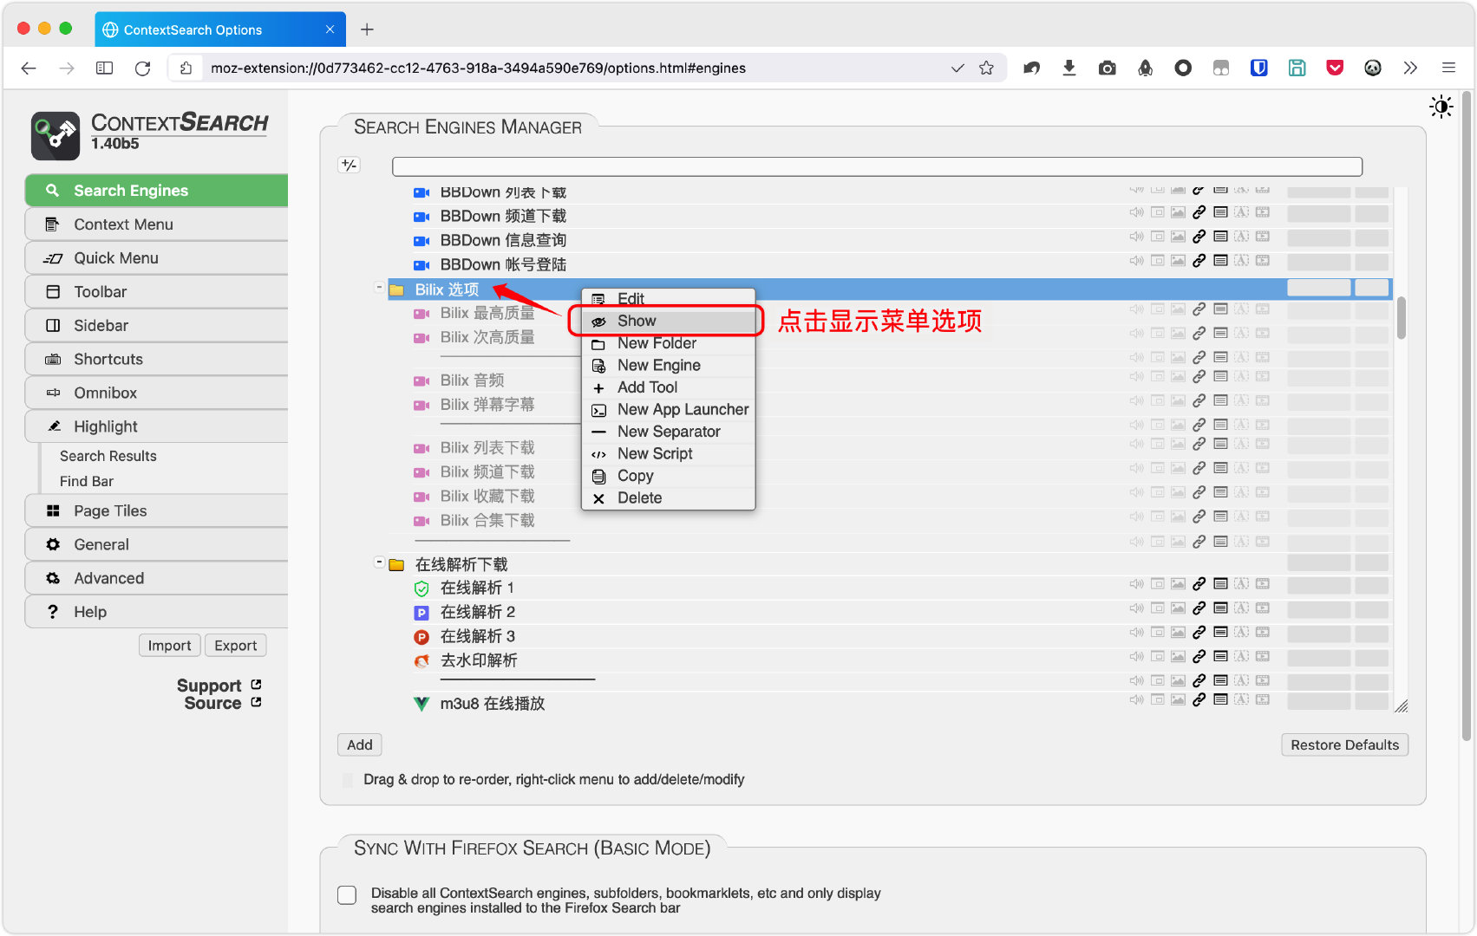Toggle frame context for 去水印解析
The image size is (1477, 936).
click(x=1157, y=657)
